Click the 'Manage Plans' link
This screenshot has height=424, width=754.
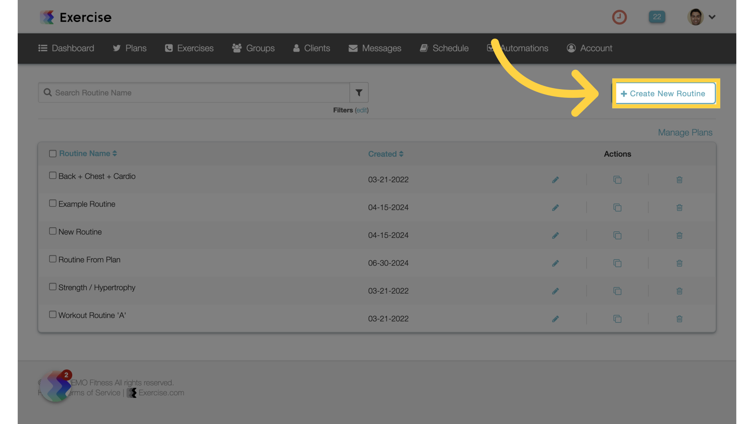[684, 132]
